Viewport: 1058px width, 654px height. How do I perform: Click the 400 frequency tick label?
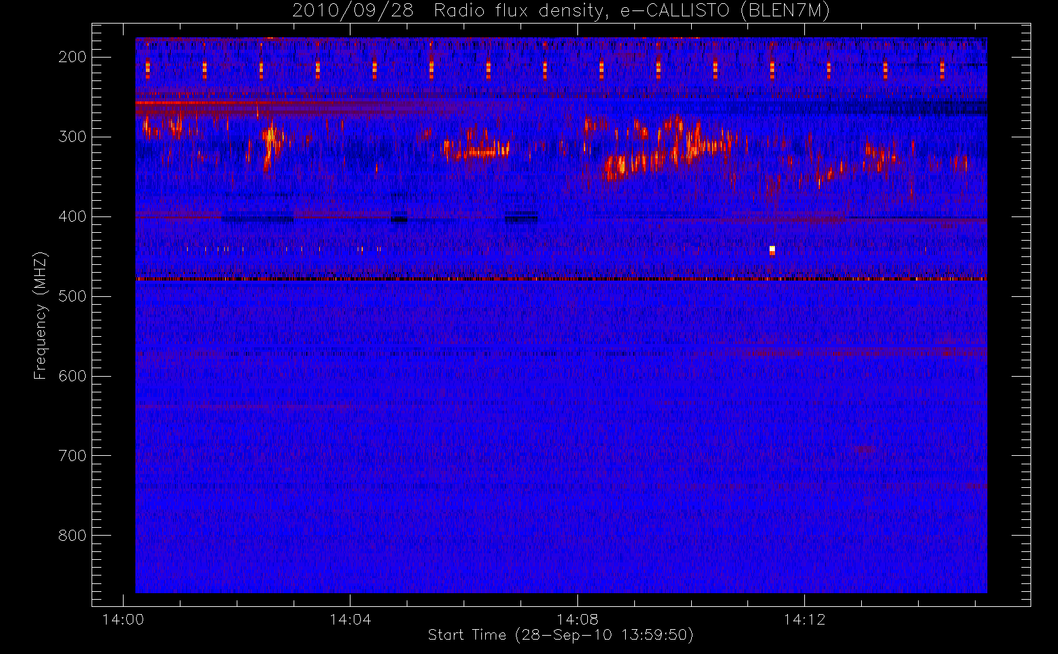pyautogui.click(x=73, y=216)
